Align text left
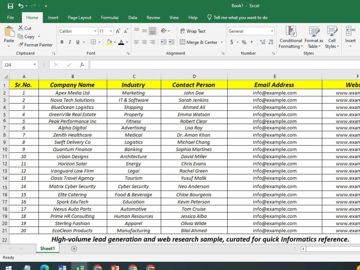360x270 pixels. tap(136, 42)
